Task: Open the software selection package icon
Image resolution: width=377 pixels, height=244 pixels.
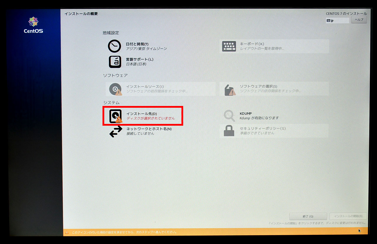Action: (230, 90)
